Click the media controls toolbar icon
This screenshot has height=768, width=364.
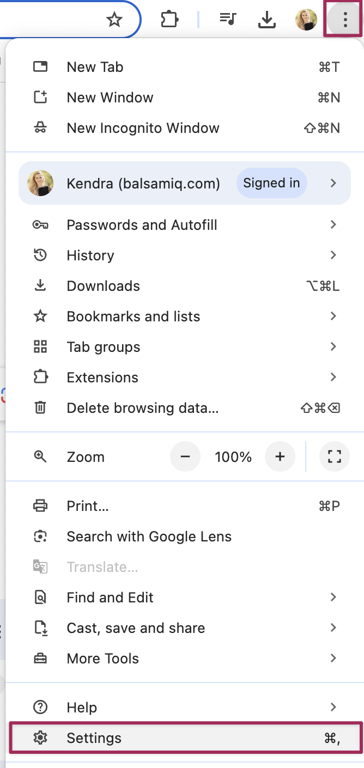[228, 20]
